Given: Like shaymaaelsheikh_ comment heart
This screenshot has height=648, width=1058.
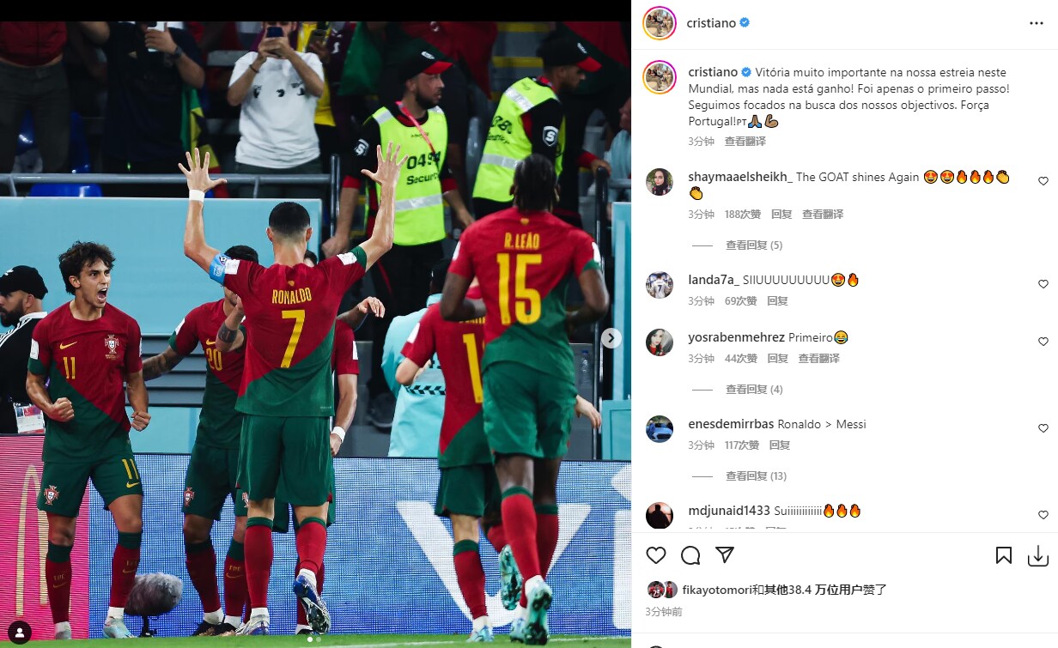Looking at the screenshot, I should coord(1043,181).
